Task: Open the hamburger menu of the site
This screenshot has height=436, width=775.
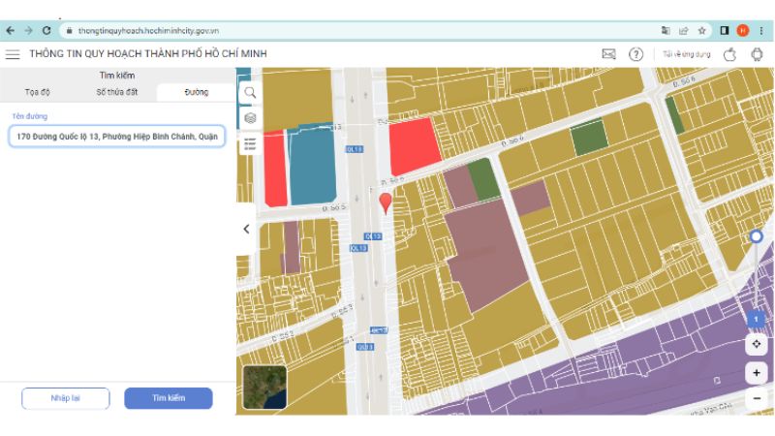Action: (x=13, y=54)
